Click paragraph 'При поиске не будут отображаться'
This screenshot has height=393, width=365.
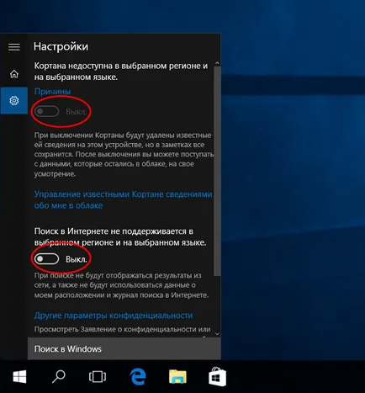[x=121, y=285]
